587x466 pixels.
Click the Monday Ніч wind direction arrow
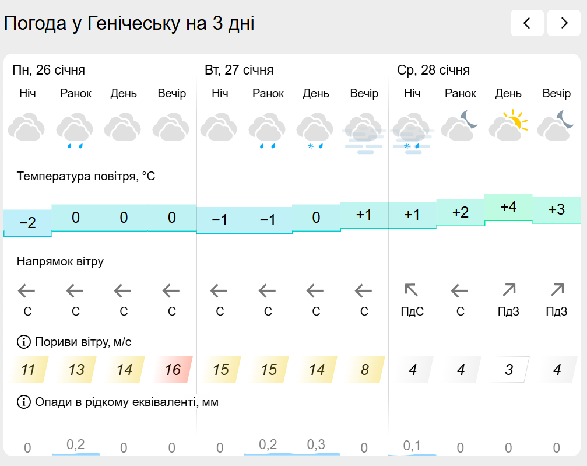[x=27, y=290]
